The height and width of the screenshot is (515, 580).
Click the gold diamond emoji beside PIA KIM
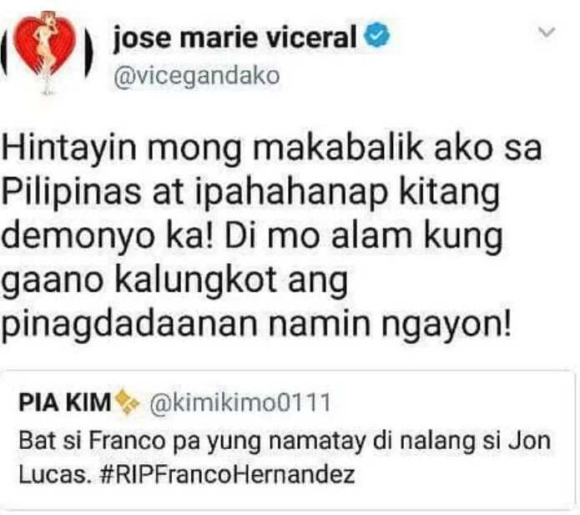click(127, 402)
